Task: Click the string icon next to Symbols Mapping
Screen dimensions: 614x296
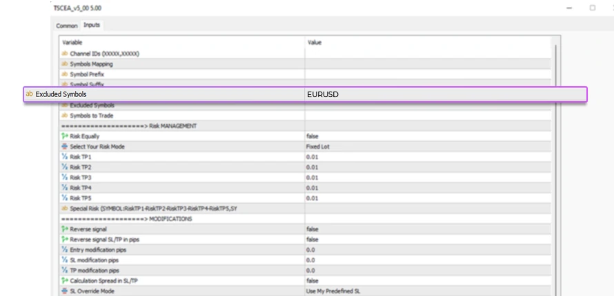Action: 65,63
